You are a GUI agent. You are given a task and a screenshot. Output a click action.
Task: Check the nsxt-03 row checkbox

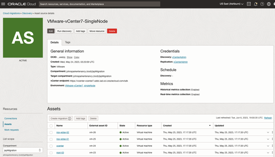click(51, 153)
